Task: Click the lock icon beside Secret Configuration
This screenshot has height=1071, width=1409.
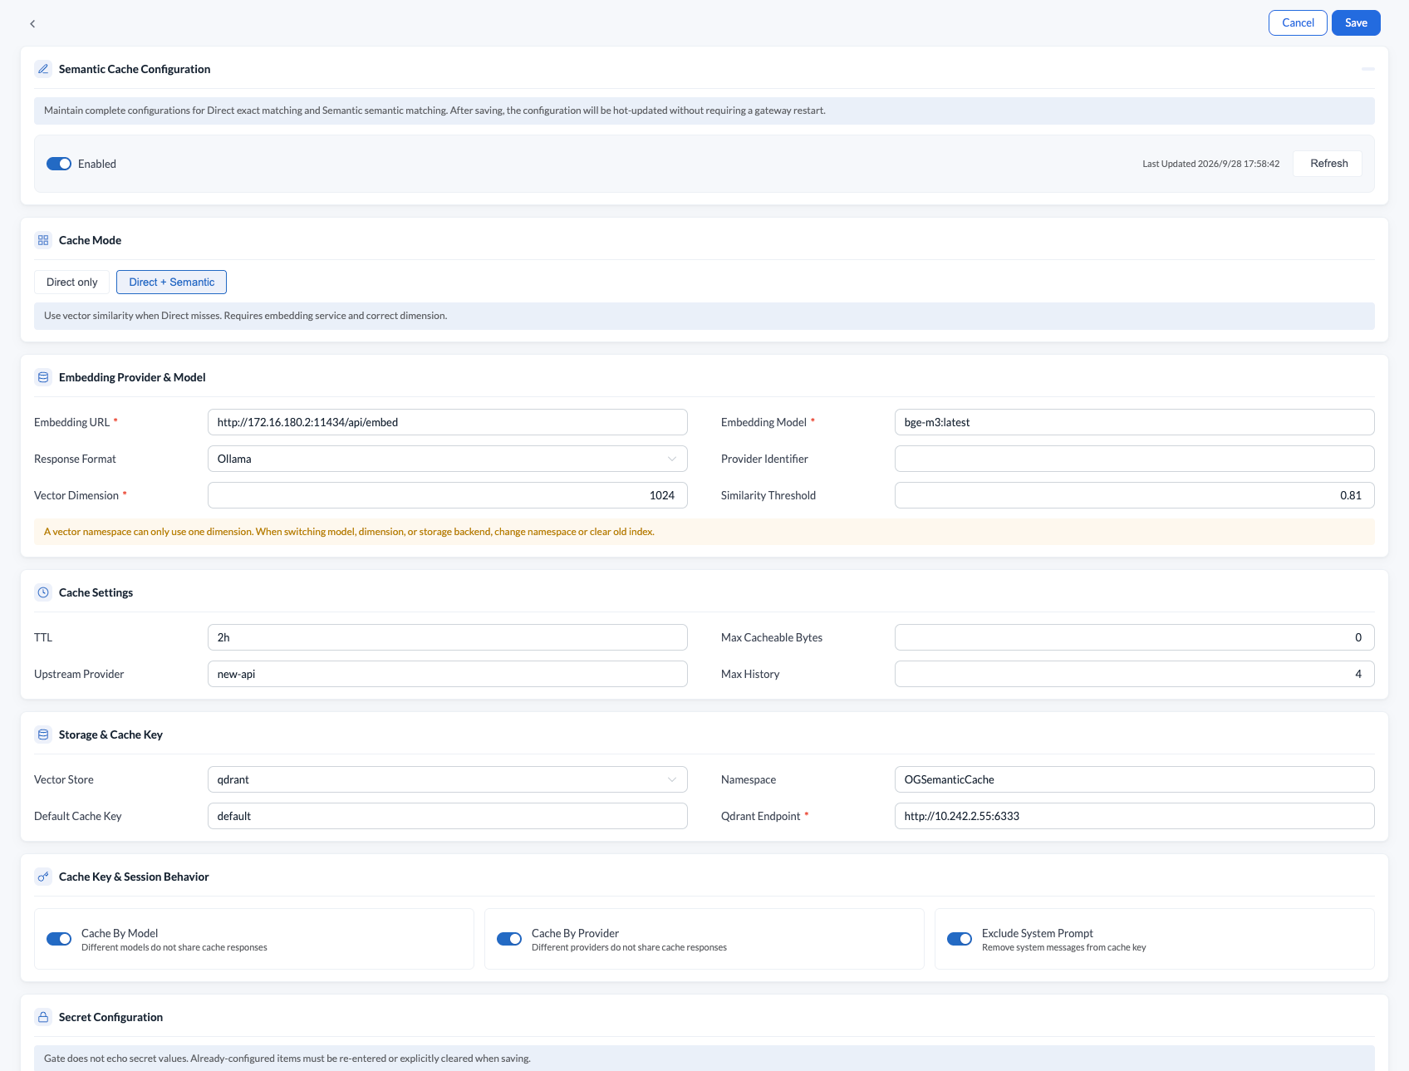Action: 43,1017
